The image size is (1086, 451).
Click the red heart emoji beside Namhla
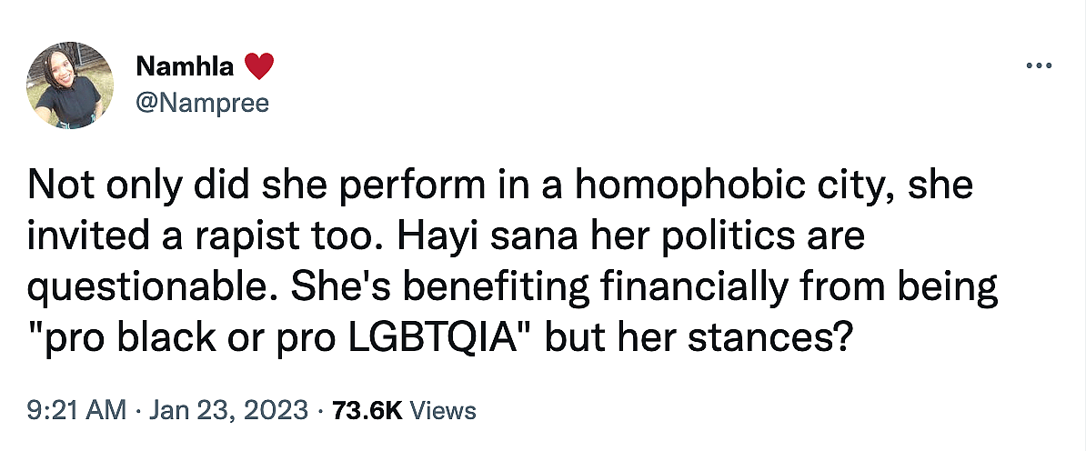259,67
